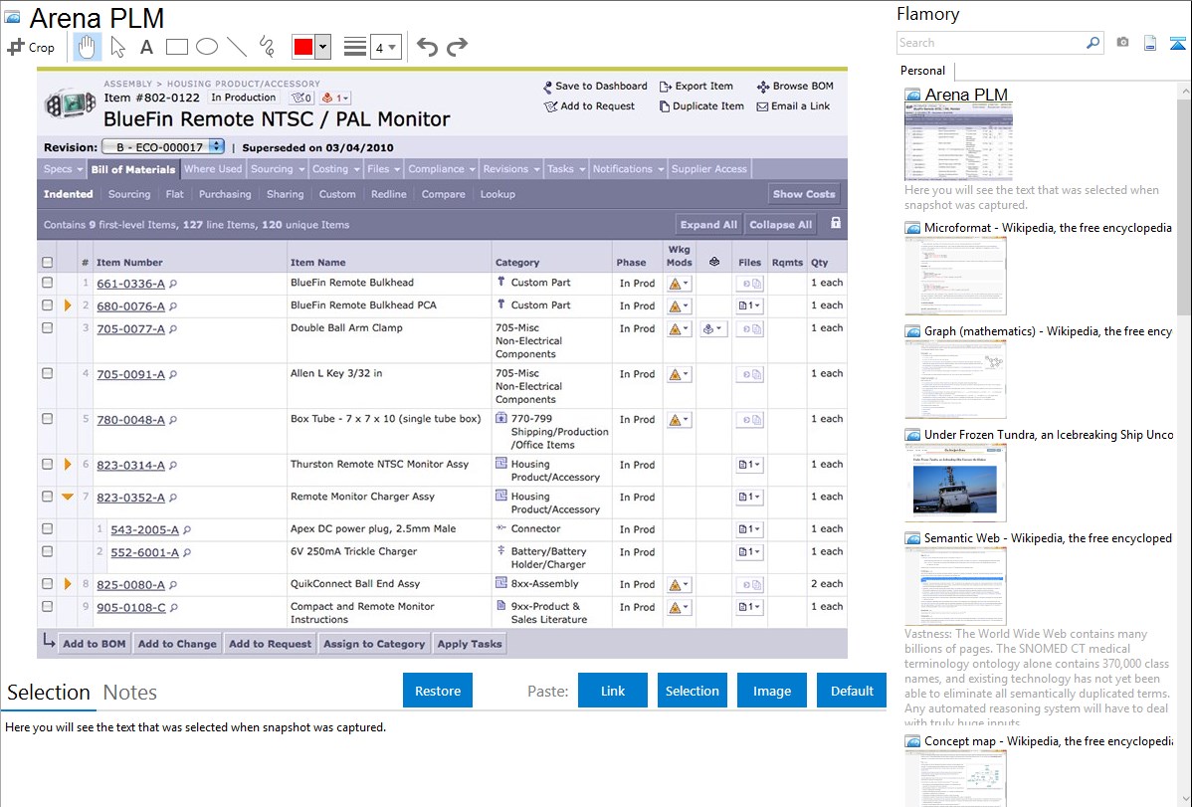
Task: Click Browse BOM
Action: (x=795, y=86)
